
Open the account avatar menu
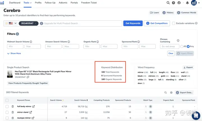[x=194, y=3]
